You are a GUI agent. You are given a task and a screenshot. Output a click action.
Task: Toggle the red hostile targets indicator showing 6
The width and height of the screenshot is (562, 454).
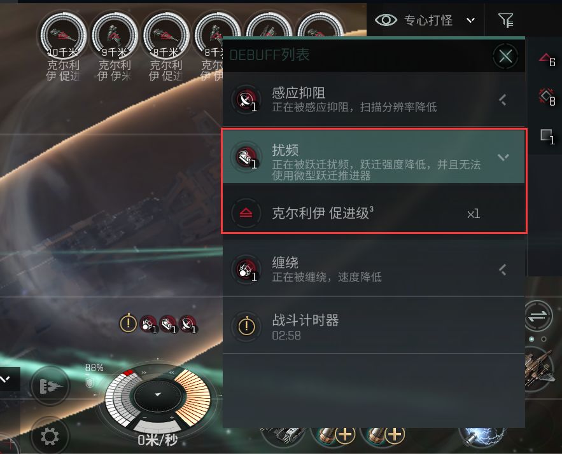pos(547,60)
